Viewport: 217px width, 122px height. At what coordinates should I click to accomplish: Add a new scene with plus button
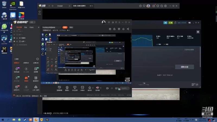39,27
